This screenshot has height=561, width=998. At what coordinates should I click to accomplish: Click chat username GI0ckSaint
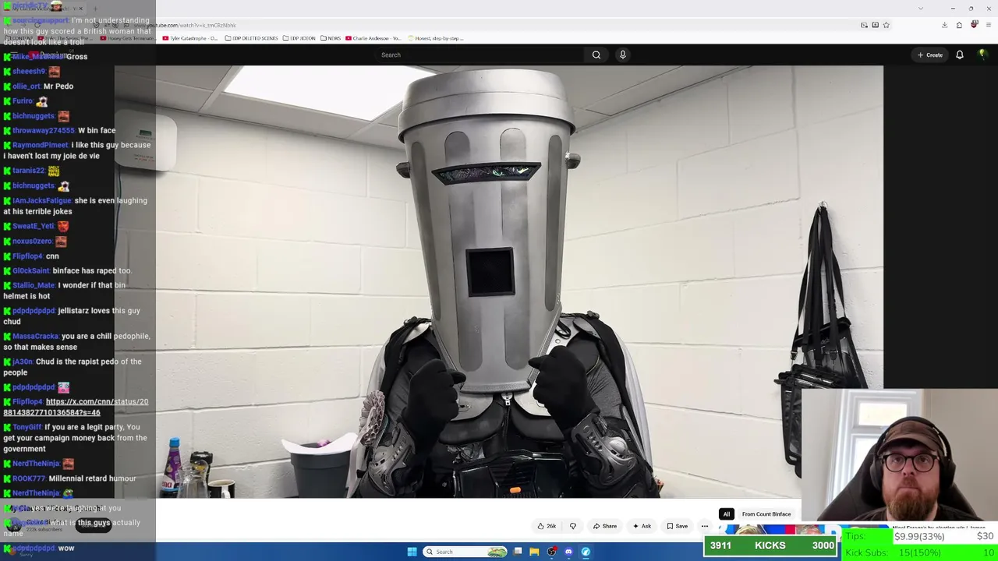pos(31,270)
